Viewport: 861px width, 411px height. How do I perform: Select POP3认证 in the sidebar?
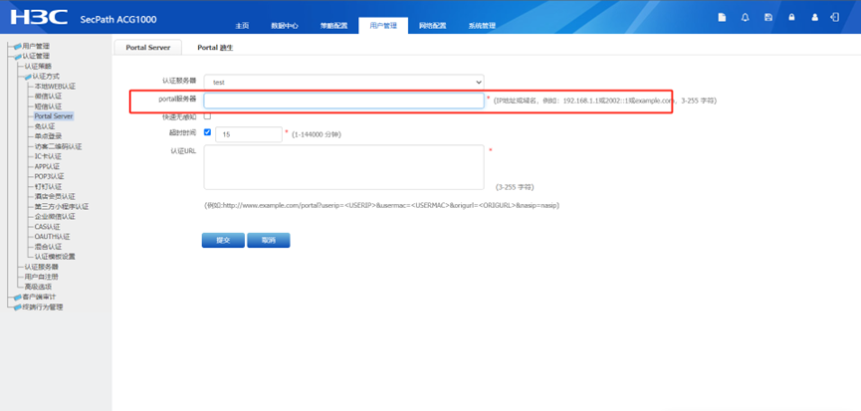coord(49,177)
